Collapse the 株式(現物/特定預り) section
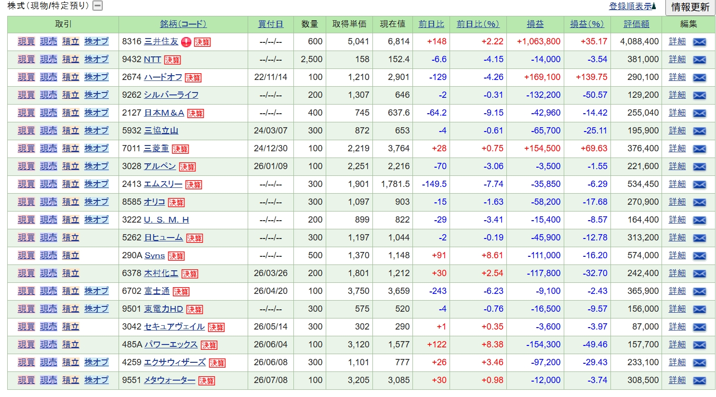Screen dimensions: 716x397 [x=98, y=6]
